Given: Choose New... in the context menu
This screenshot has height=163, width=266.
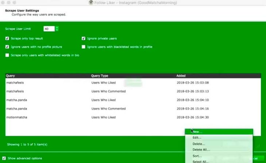Looking at the screenshot, I should (x=219, y=132).
